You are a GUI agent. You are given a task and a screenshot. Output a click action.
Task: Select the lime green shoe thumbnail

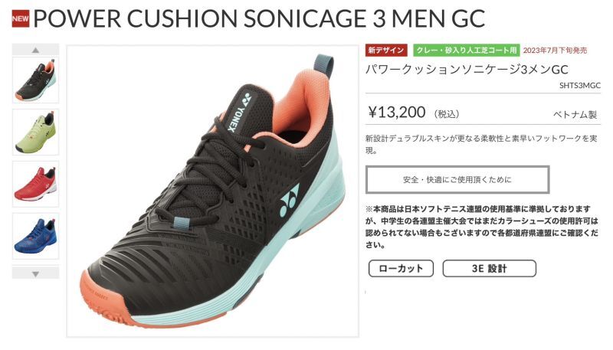(x=35, y=132)
